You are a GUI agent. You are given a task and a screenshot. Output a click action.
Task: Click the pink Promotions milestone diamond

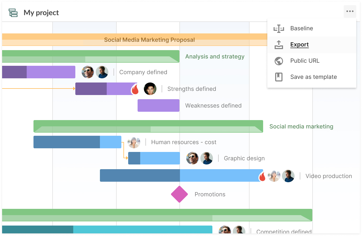179,194
